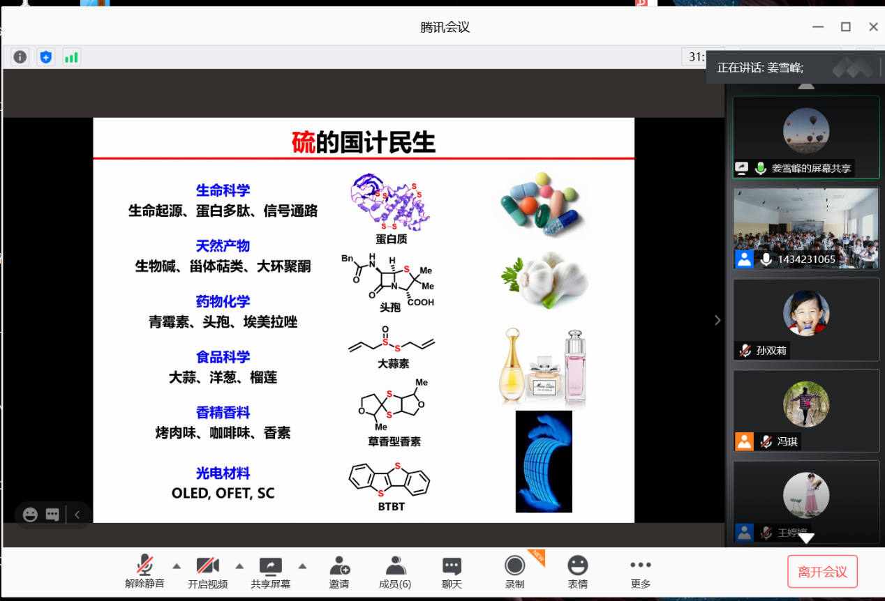Check the green network signal bars icon
This screenshot has width=885, height=601.
click(71, 57)
